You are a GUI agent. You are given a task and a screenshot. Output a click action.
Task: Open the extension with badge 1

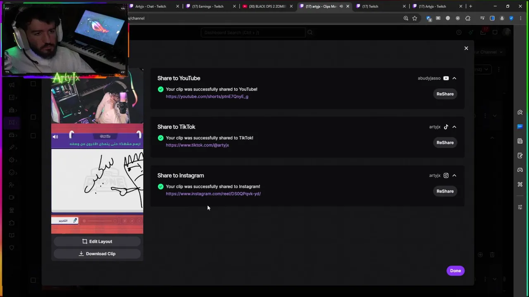click(429, 18)
